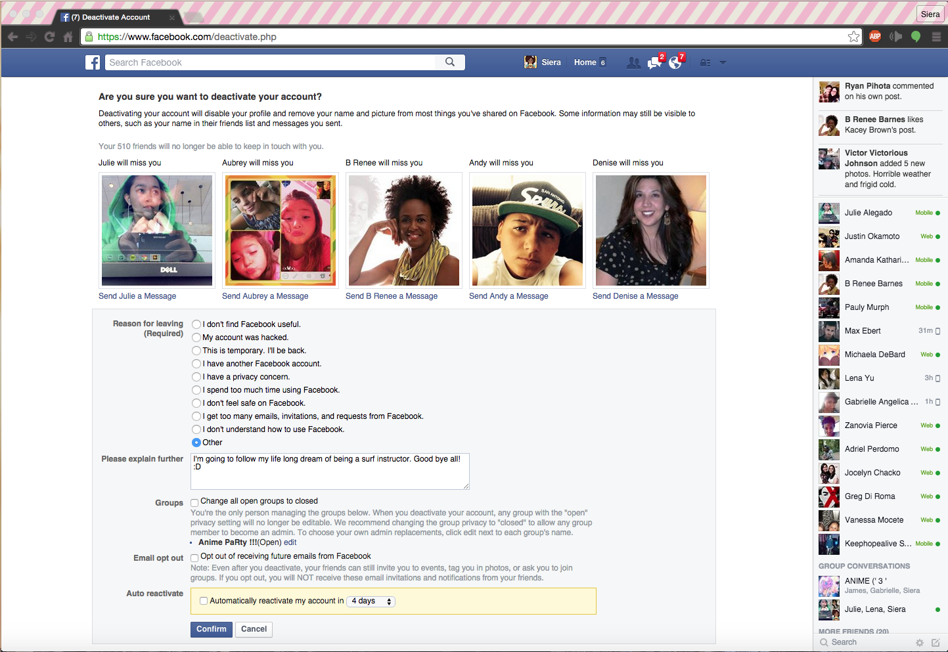This screenshot has height=652, width=948.
Task: Click the Adblock Plus extension icon
Action: 875,37
